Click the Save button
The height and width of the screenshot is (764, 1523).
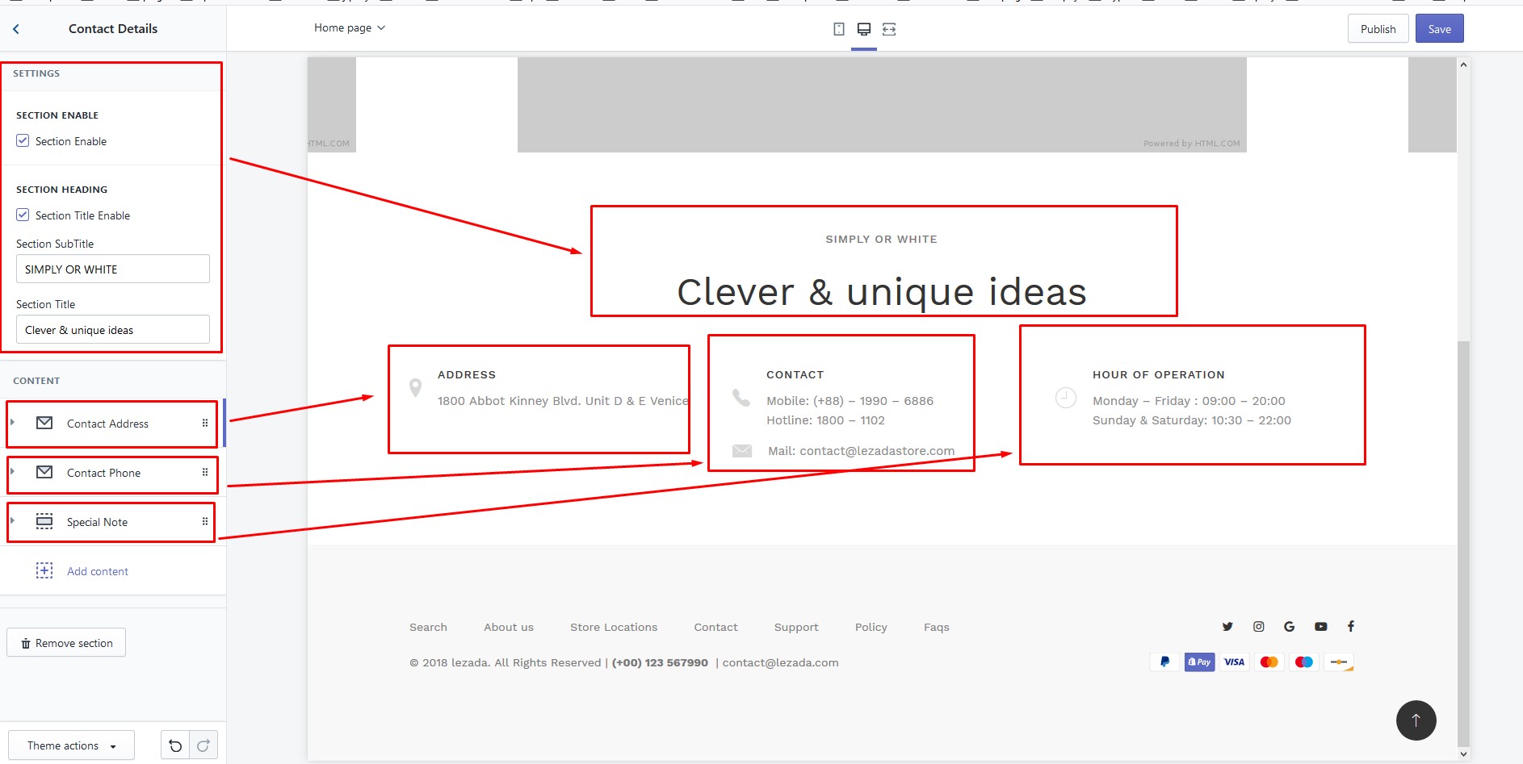[x=1439, y=29]
